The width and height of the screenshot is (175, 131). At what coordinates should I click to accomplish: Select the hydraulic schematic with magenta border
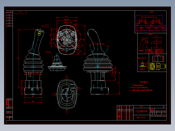click(x=151, y=23)
